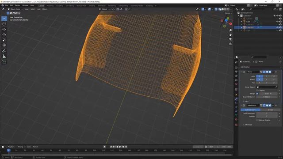
Task: Open the viewport Options dropdown
Action: pyautogui.click(x=228, y=13)
